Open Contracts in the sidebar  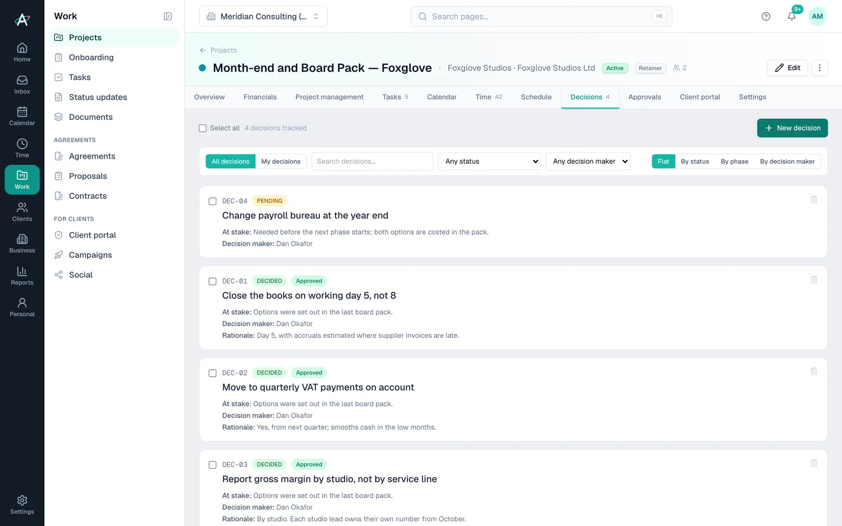tap(115, 196)
